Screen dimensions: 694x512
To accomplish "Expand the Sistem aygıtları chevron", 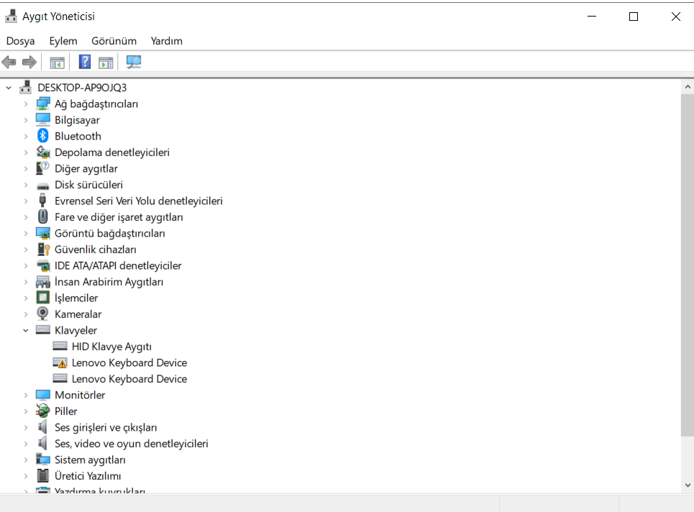I will tap(26, 460).
